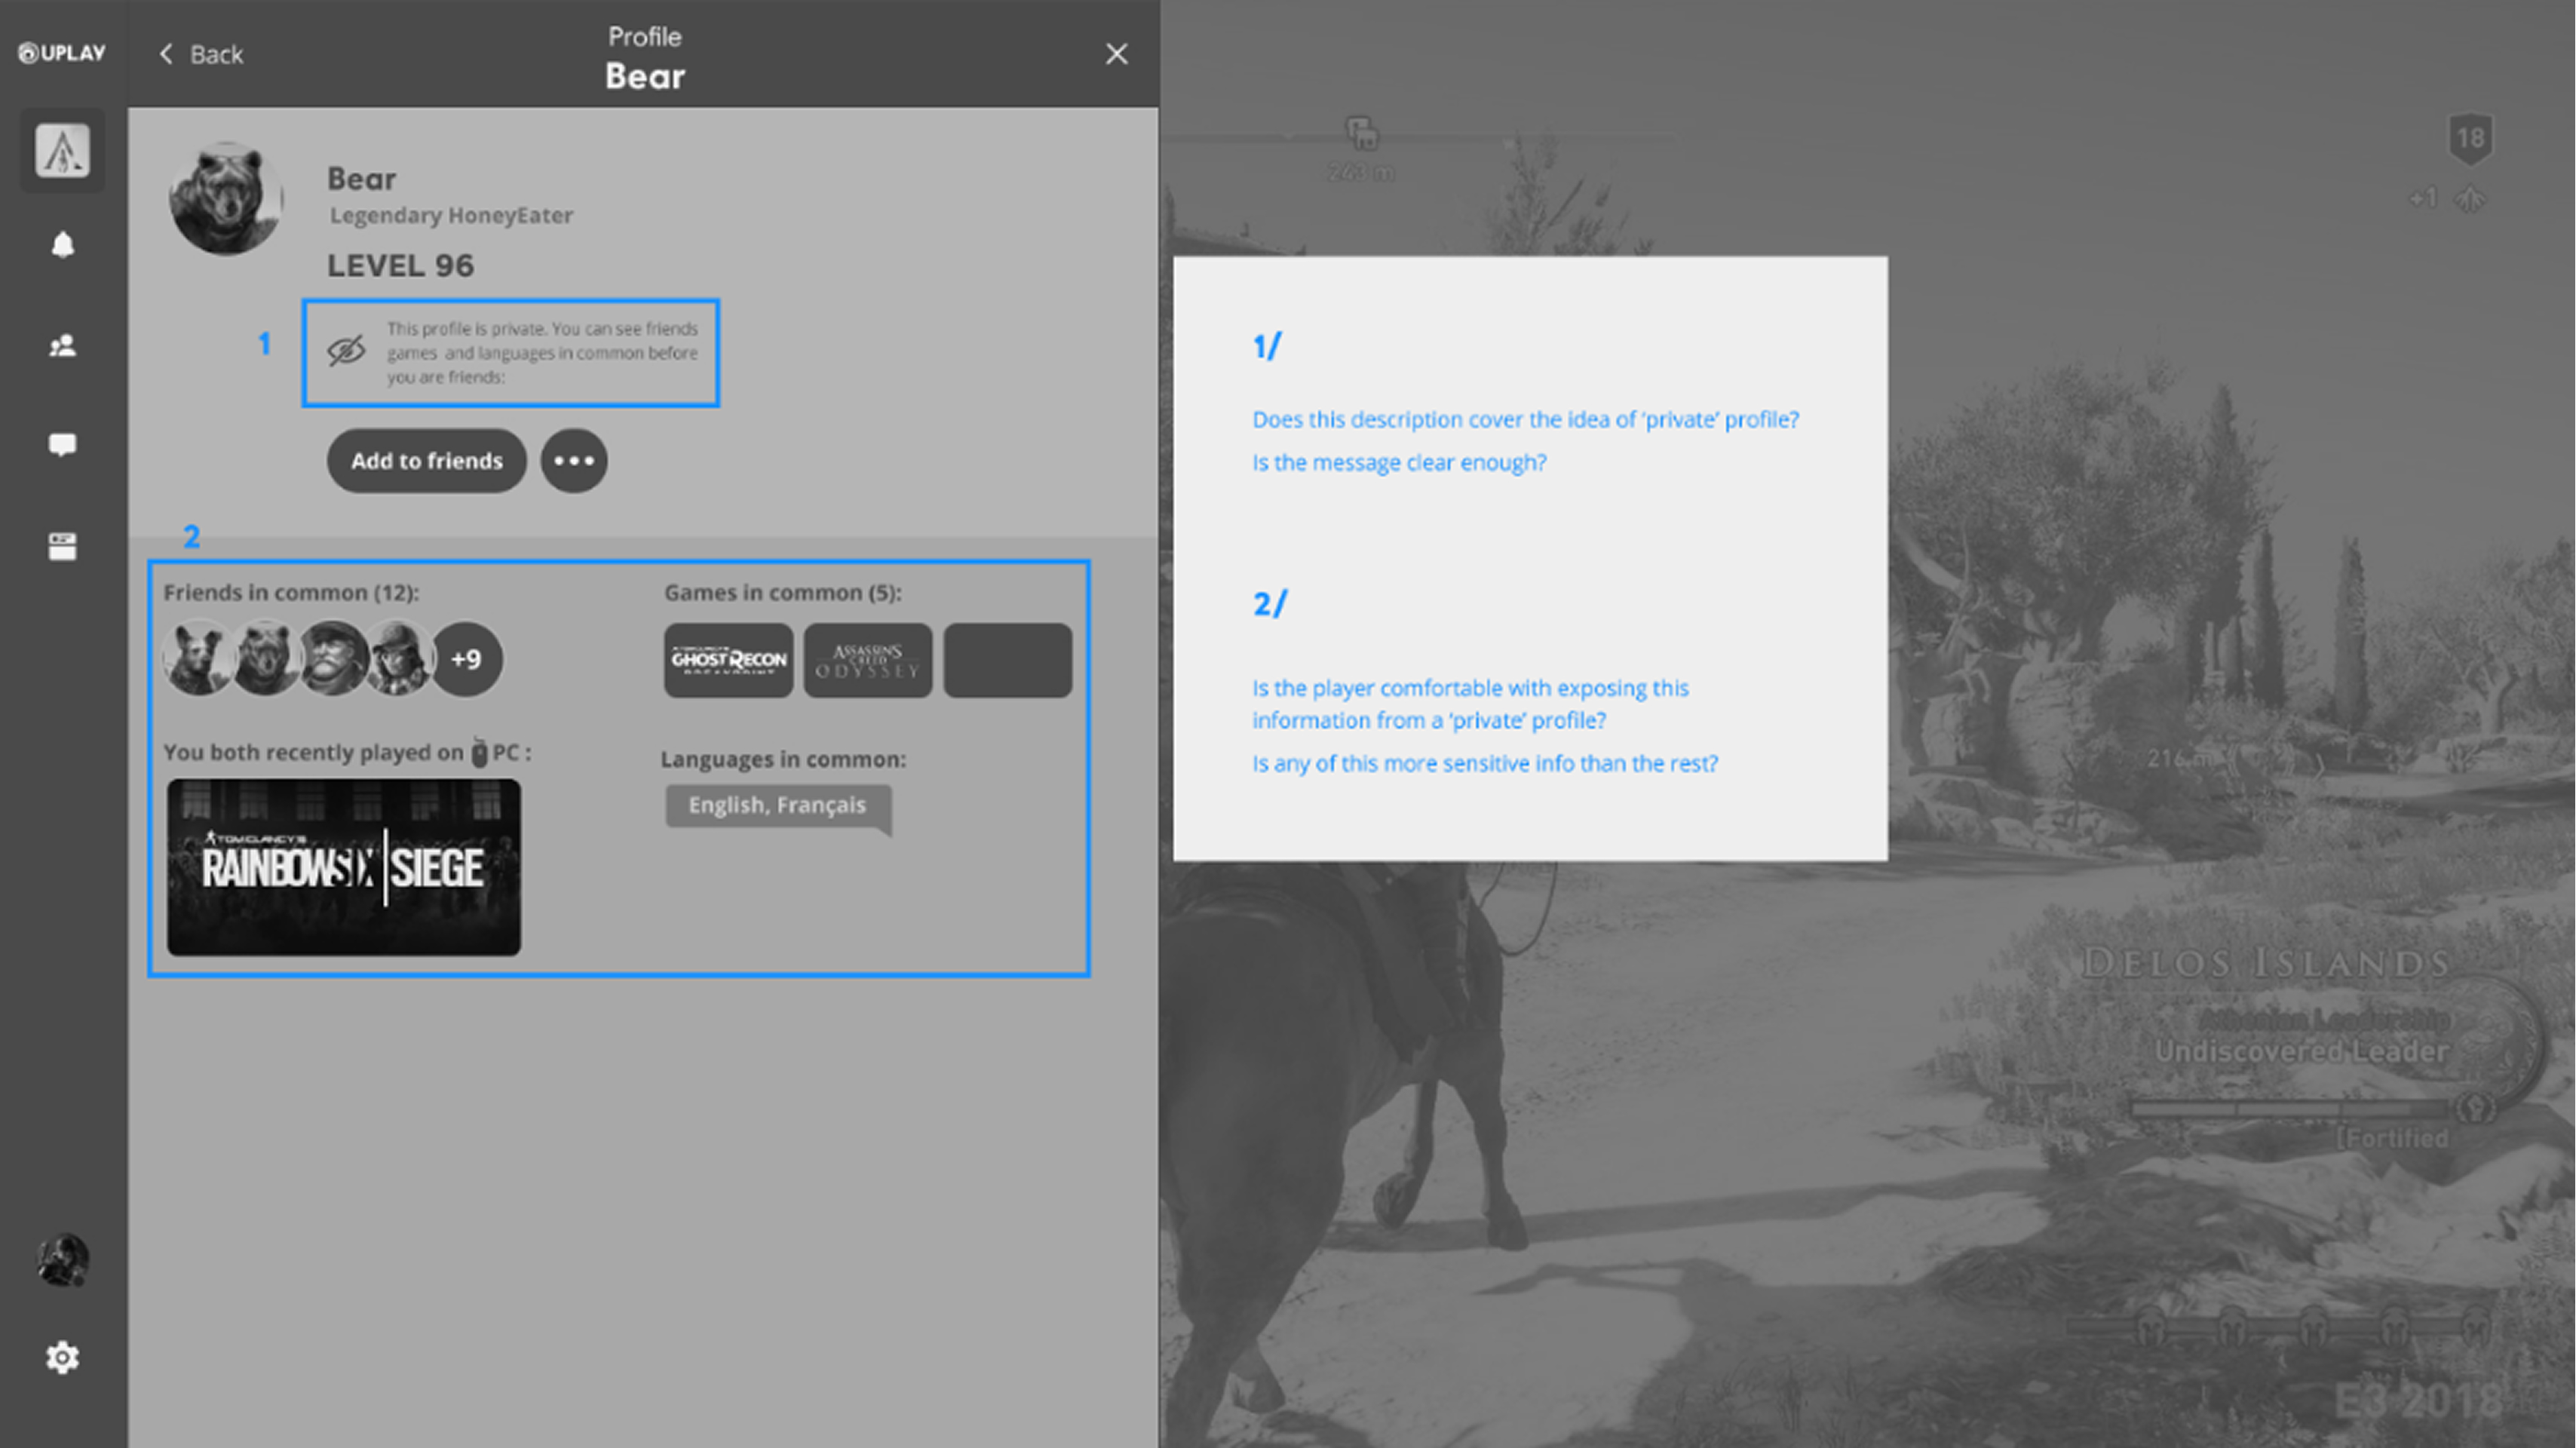Select the first common friend avatar
2576x1448 pixels.
click(x=198, y=659)
